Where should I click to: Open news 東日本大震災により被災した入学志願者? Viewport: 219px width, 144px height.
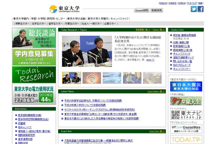102,118
